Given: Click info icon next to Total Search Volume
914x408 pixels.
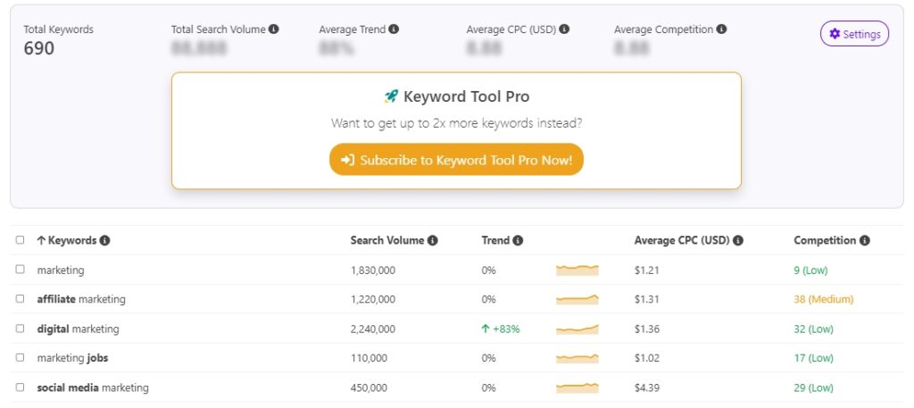Looking at the screenshot, I should pos(274,29).
